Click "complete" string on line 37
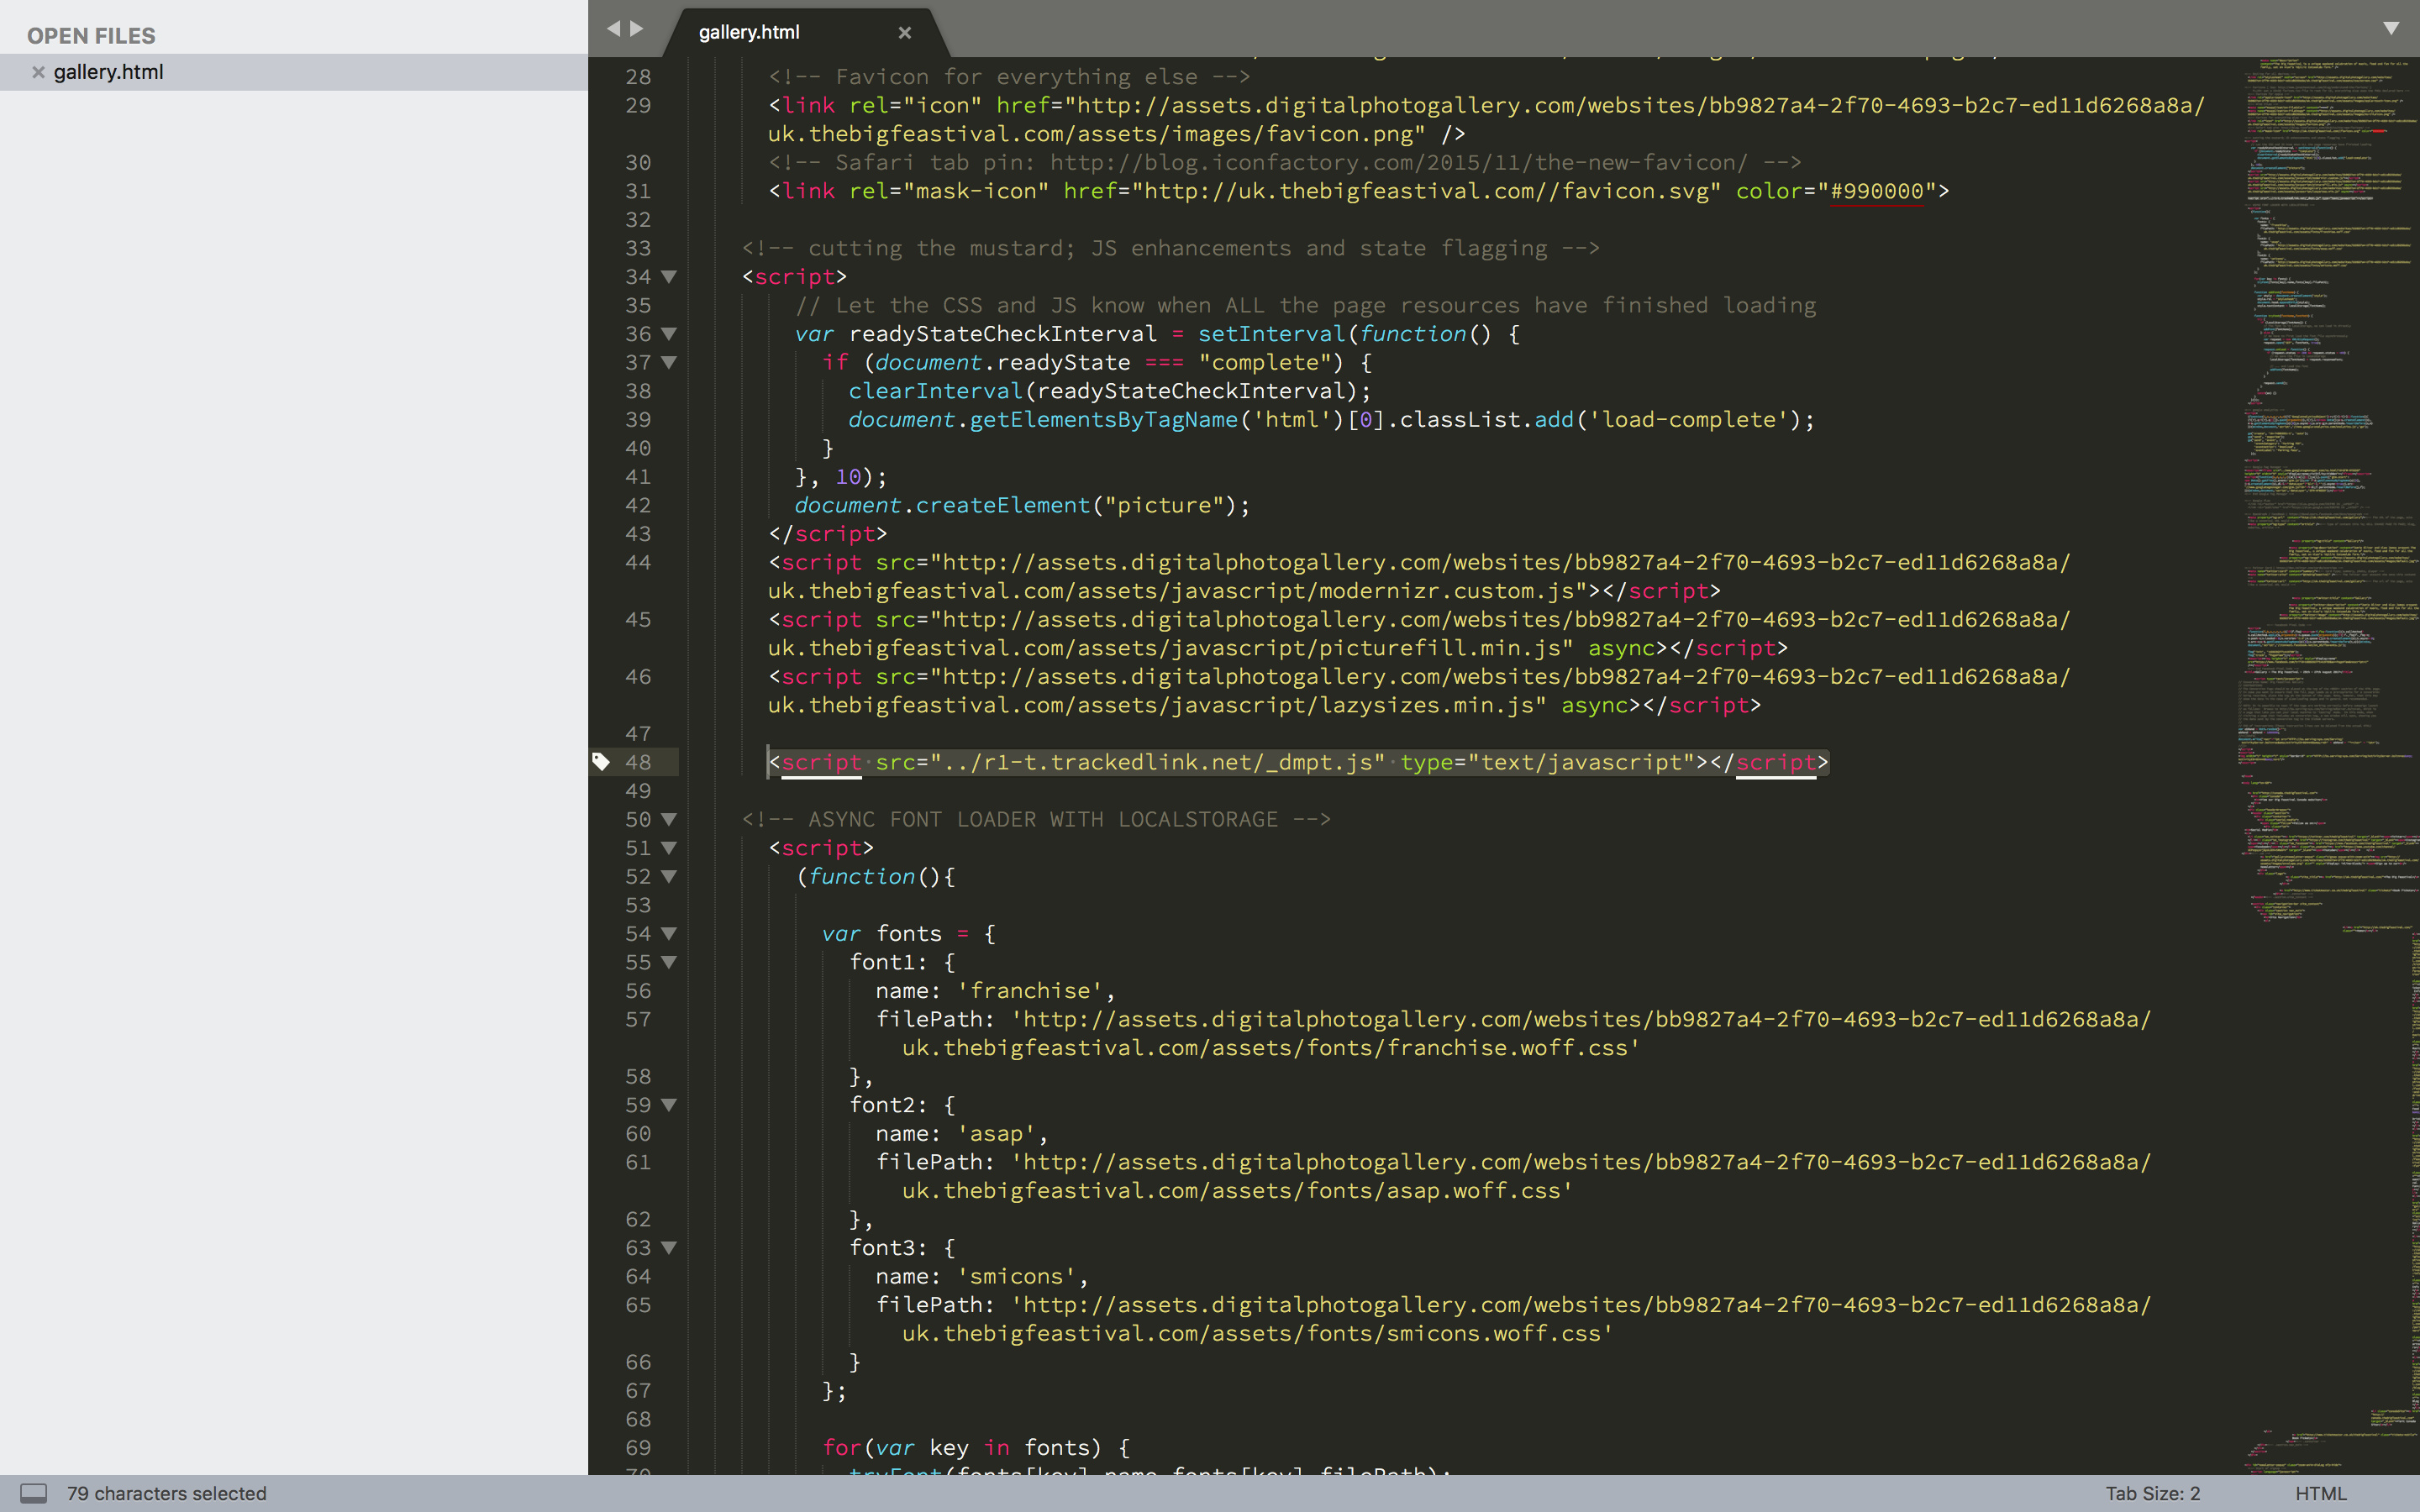2420x1512 pixels. [1265, 363]
